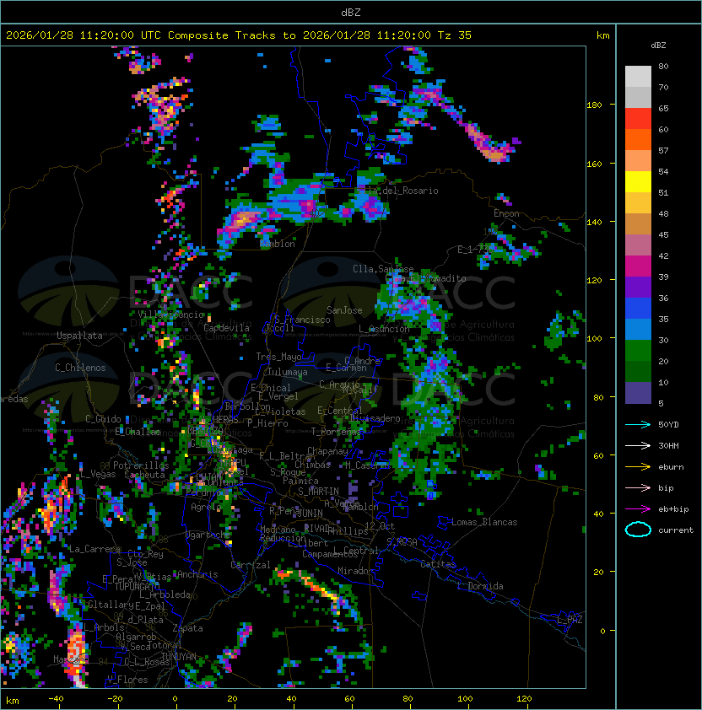This screenshot has width=702, height=710.
Task: Click the 'Capdevila' map label
Action: coord(226,328)
